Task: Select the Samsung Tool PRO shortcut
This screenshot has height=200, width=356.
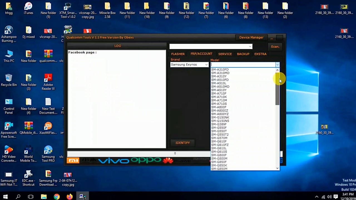Action: 48,154
